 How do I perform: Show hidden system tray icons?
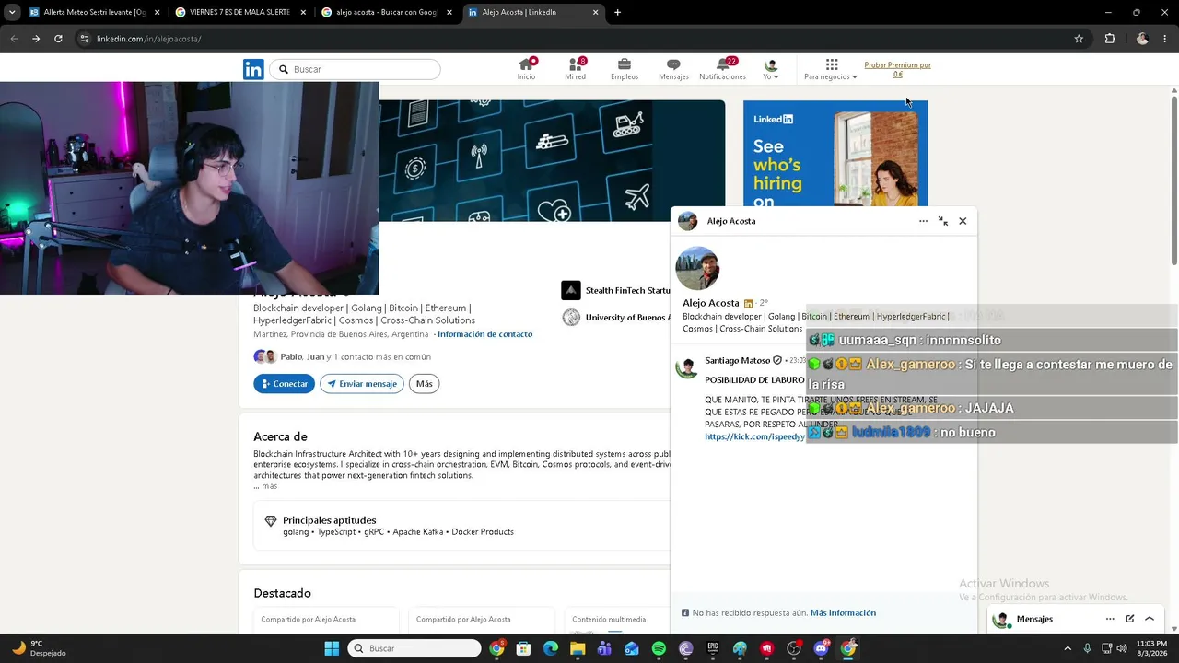1068,648
